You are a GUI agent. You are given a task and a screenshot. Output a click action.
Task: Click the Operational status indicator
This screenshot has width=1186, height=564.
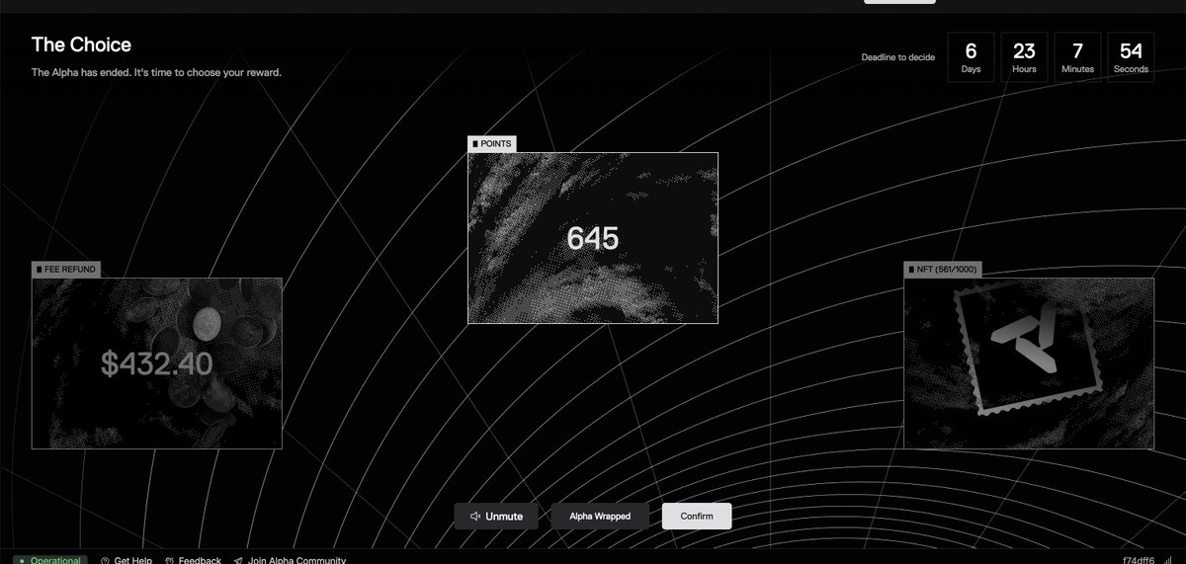tap(50, 560)
